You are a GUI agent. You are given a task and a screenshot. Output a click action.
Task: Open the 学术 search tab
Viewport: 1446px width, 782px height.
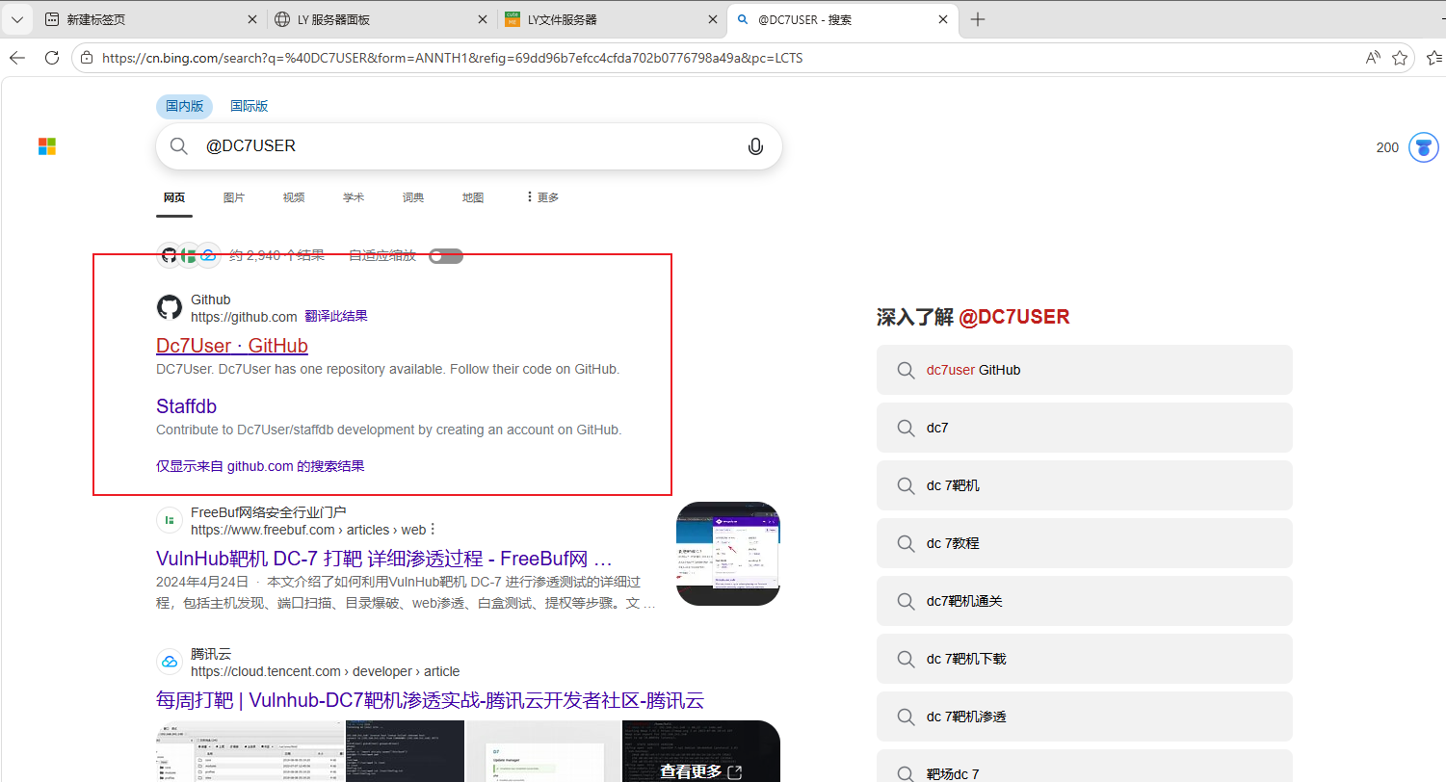click(x=354, y=197)
